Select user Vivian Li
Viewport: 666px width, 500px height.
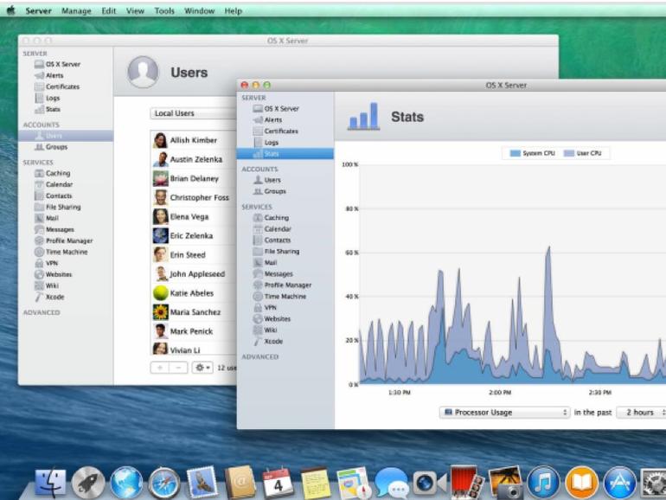[193, 349]
